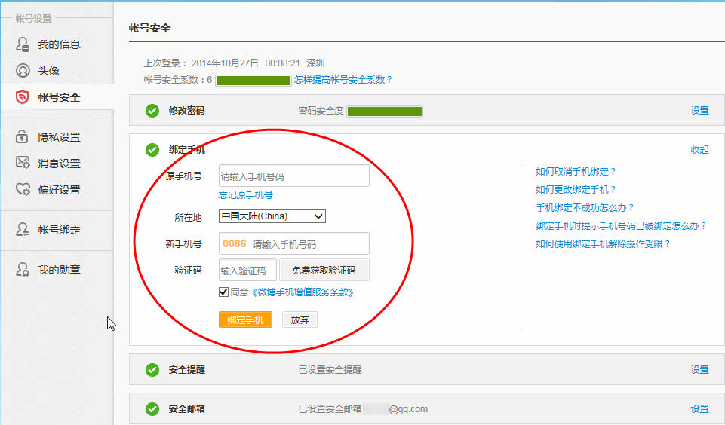
Task: Toggle agreement checkbox for 微博手机增值服务条款
Action: coord(224,292)
